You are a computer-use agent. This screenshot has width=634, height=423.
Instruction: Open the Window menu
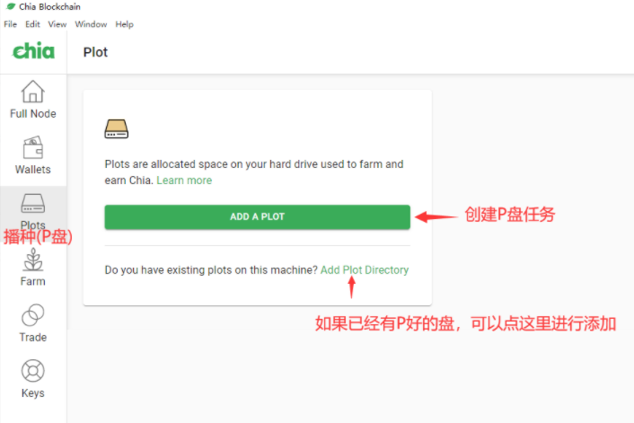(x=91, y=24)
